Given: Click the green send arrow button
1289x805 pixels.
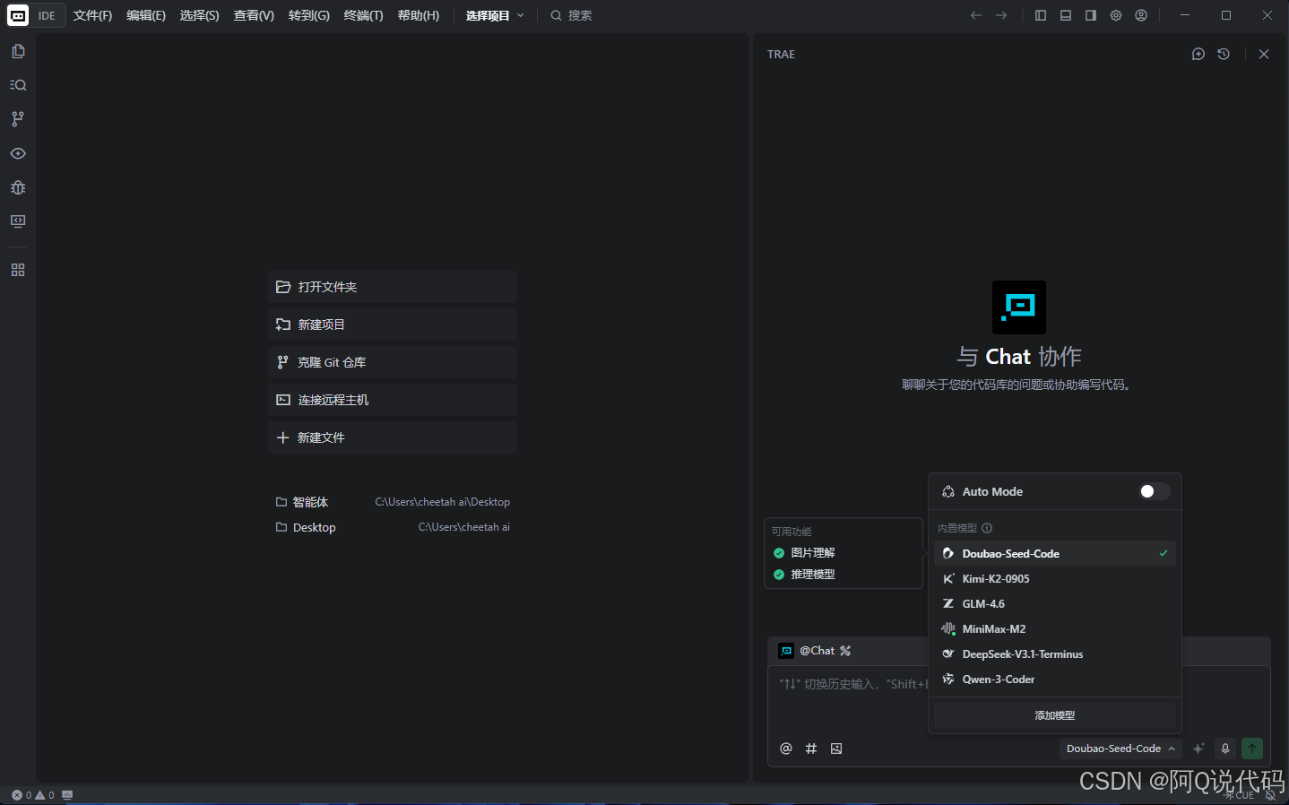Looking at the screenshot, I should tap(1252, 749).
